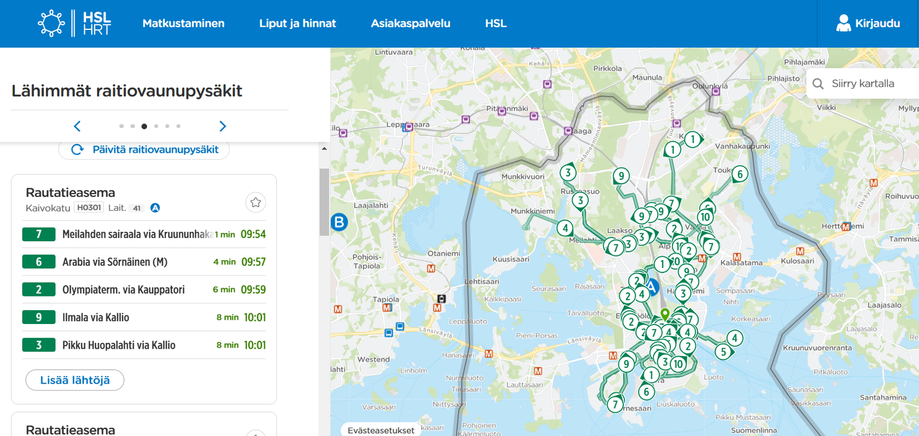919x436 pixels.
Task: Click tram 6 marker near Toukola
Action: (740, 174)
